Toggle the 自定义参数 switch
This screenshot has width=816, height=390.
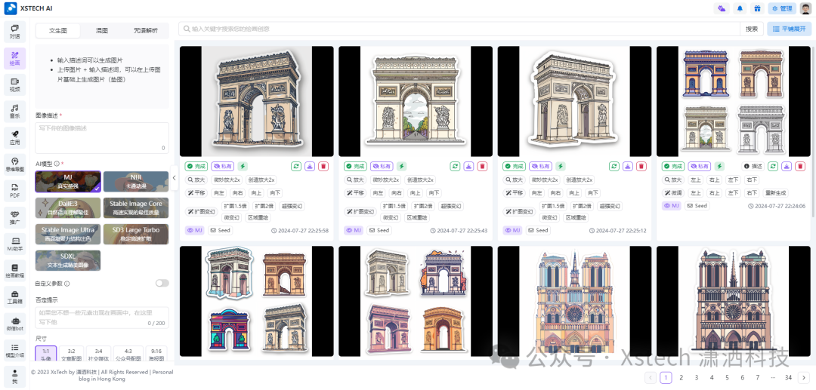(162, 283)
